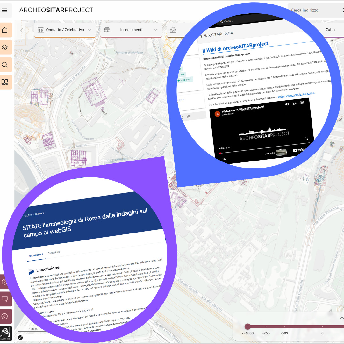Click the red A channel avatar
This screenshot has width=344, height=344.
217,114
